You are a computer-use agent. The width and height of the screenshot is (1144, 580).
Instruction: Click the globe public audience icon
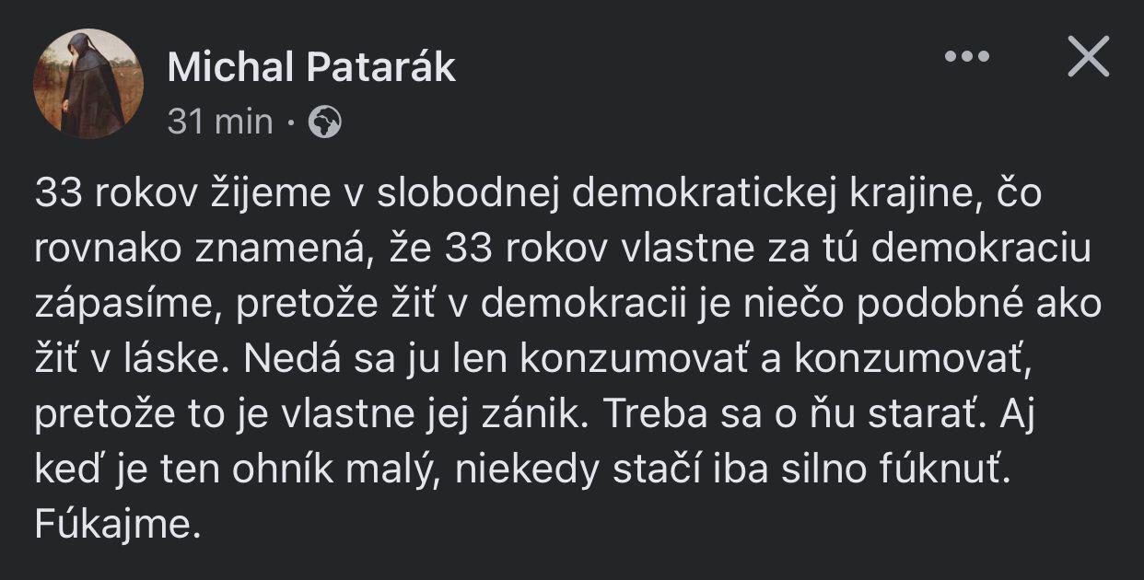click(324, 122)
